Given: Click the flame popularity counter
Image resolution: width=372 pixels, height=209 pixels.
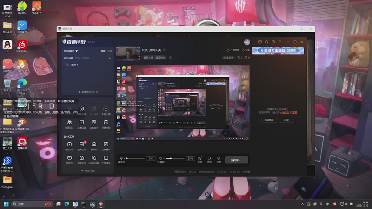Looking at the screenshot, I should pos(240,57).
